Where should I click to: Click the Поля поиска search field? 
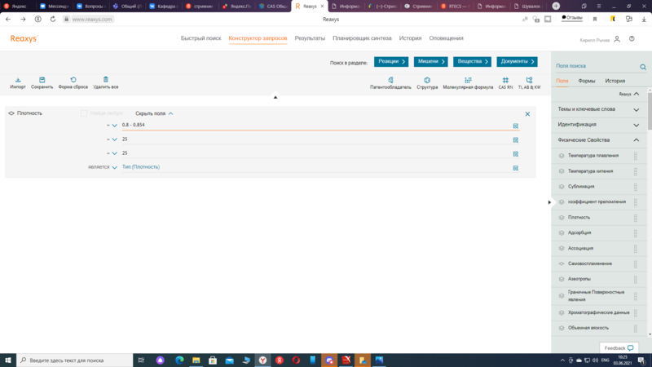click(597, 66)
